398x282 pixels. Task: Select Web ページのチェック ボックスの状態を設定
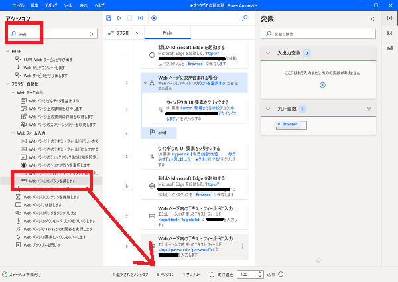coord(60,157)
